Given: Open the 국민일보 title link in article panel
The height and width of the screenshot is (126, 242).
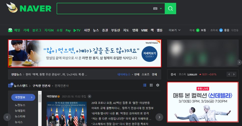Looking at the screenshot, I should point(53,96).
